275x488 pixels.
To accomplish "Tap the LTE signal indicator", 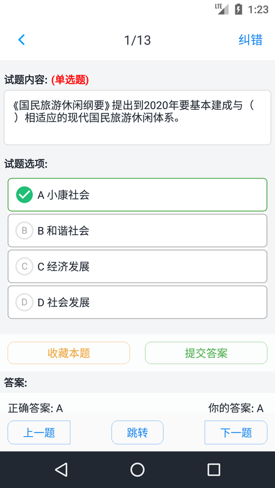I will [222, 9].
